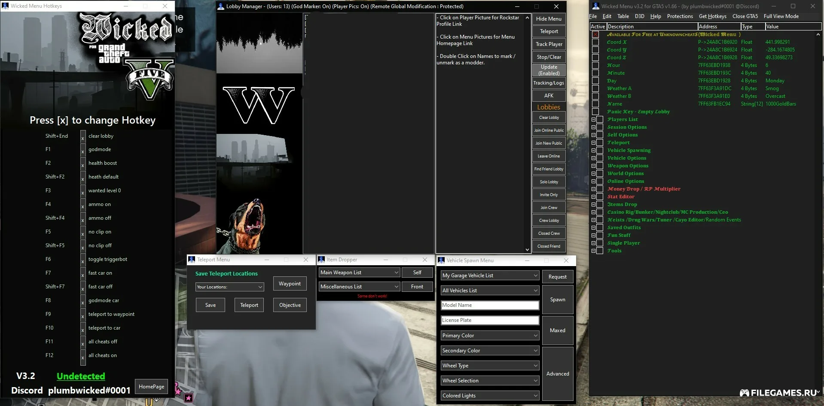Tick the Players List checkbox
Viewport: 824px width, 406px height.
(600, 119)
